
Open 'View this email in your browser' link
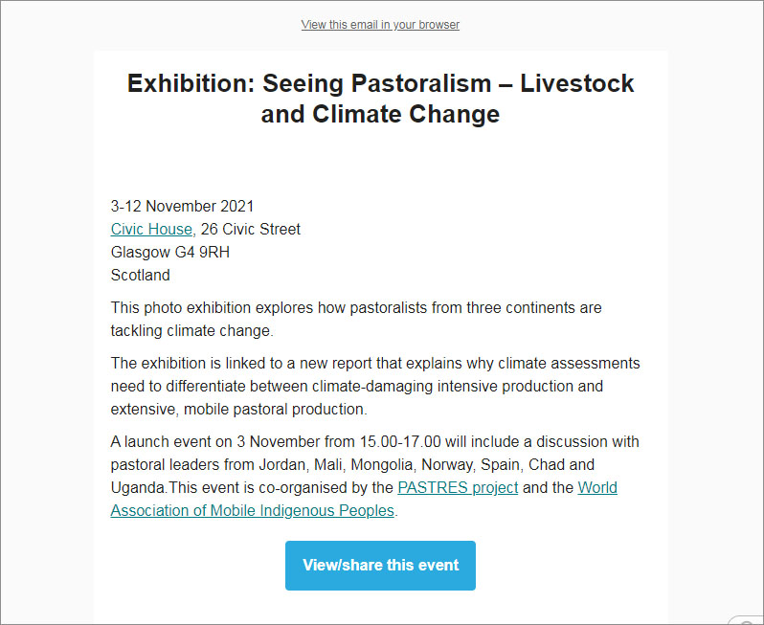click(x=380, y=24)
